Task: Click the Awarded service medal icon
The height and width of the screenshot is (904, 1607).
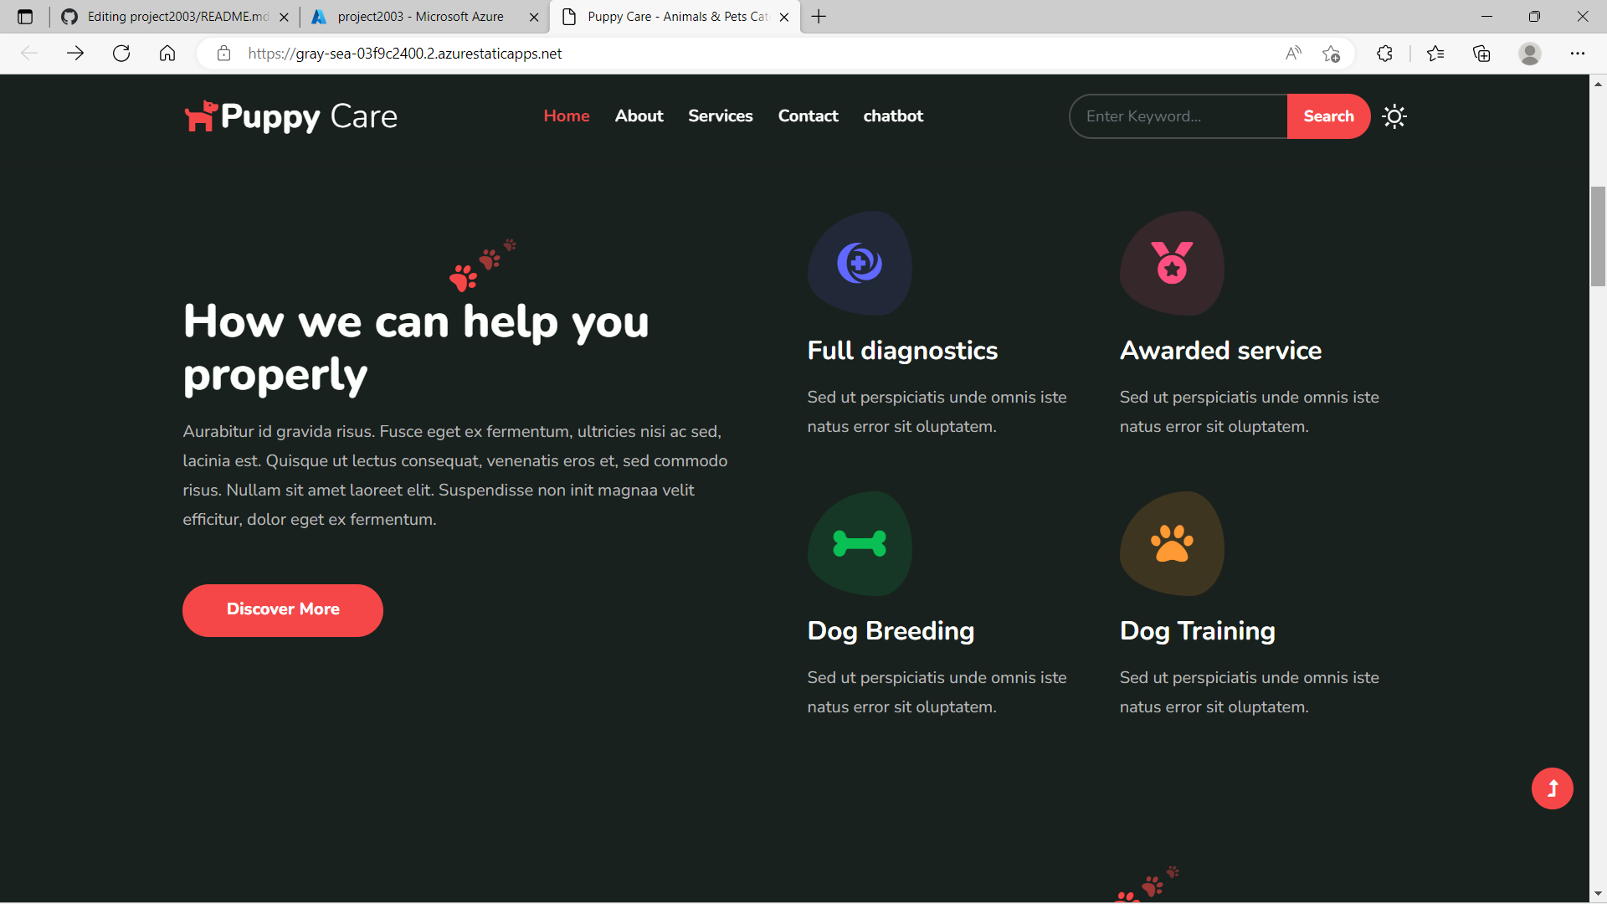Action: coord(1172,264)
